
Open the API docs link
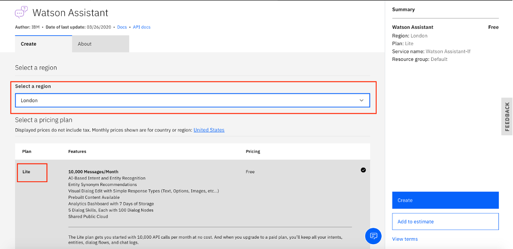tap(142, 27)
